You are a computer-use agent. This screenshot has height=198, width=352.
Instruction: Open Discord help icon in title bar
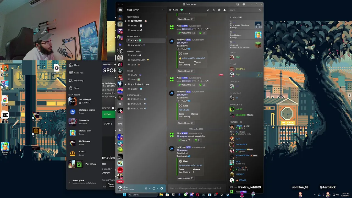tap(244, 4)
